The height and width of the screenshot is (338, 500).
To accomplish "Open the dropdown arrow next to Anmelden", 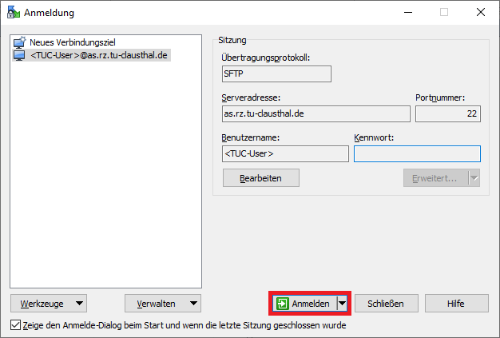I will pos(343,304).
